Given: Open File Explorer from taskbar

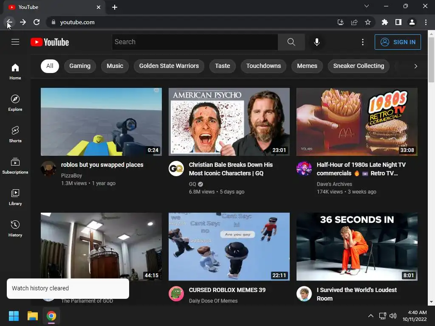Looking at the screenshot, I should (32, 316).
